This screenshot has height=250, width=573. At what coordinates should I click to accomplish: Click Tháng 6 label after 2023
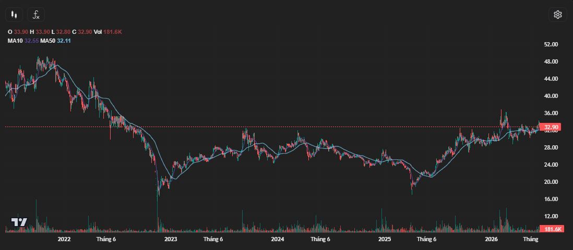213,240
